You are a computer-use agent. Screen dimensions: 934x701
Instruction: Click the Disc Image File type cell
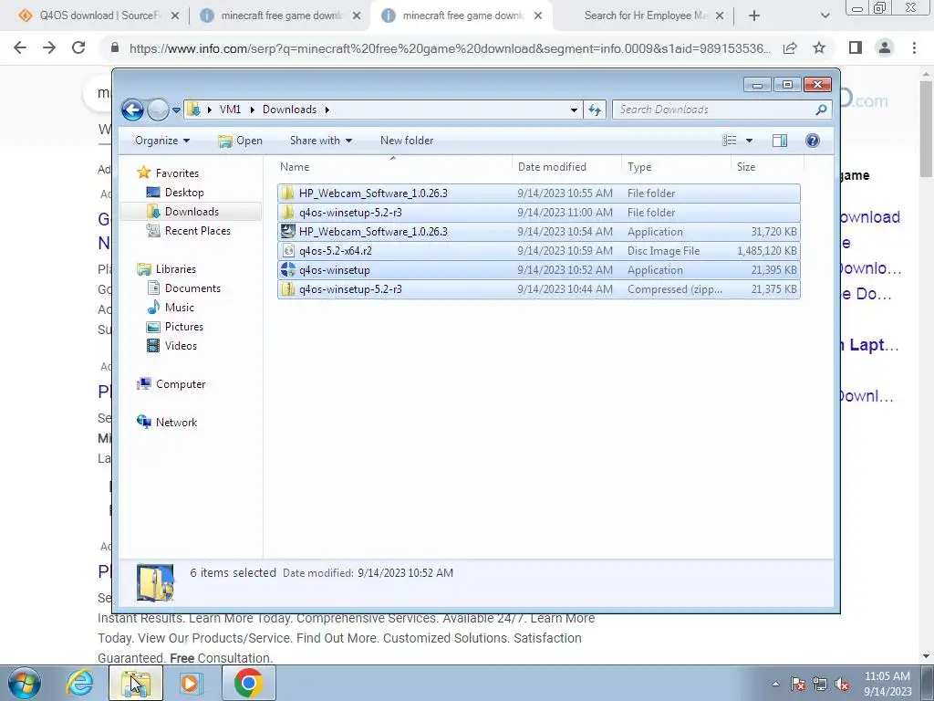[664, 251]
